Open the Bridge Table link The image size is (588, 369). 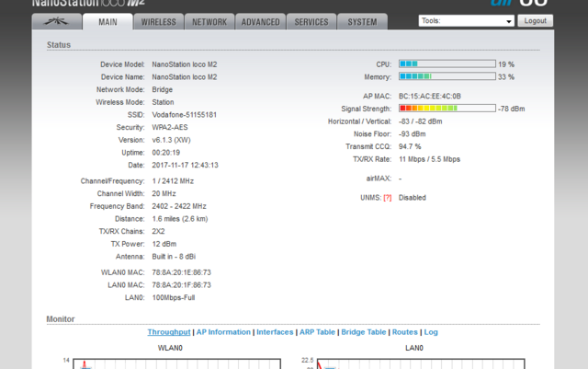364,332
